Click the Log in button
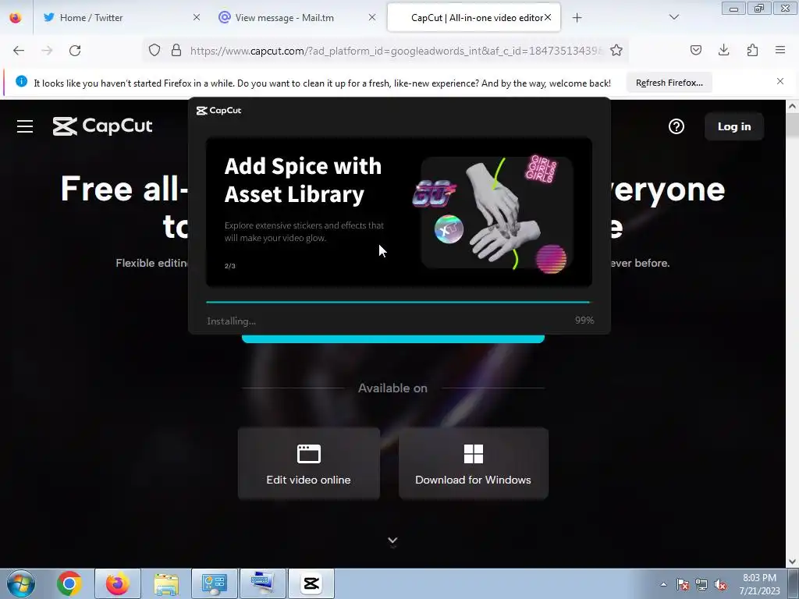This screenshot has height=599, width=799. click(733, 126)
